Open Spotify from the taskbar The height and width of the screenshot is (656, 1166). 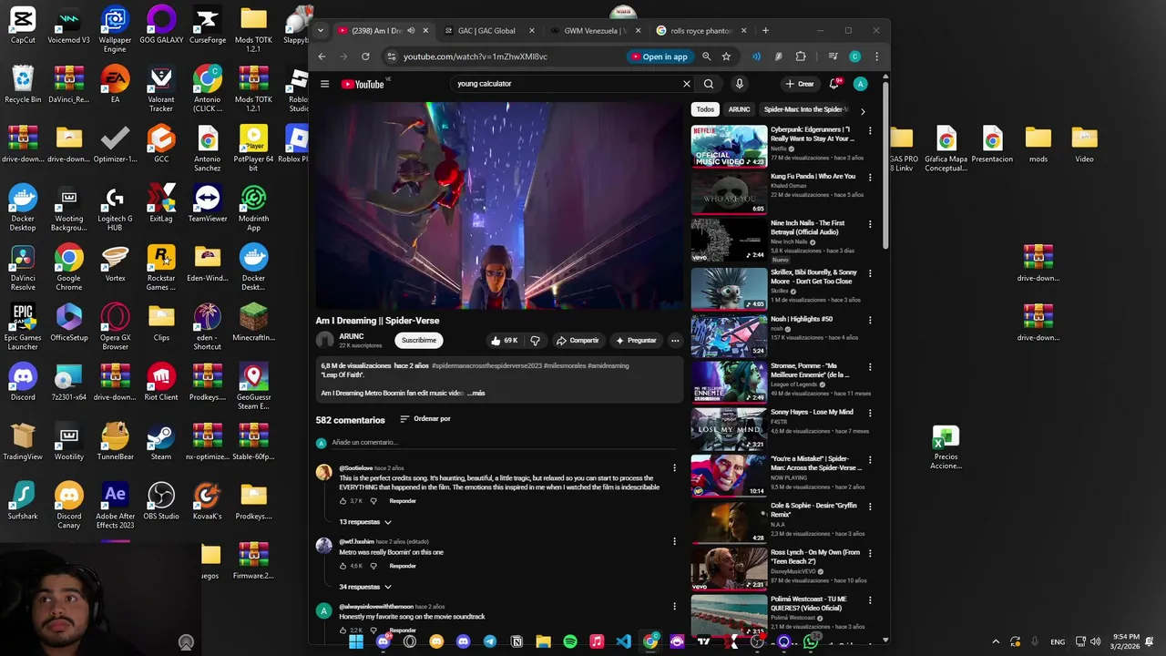point(570,641)
